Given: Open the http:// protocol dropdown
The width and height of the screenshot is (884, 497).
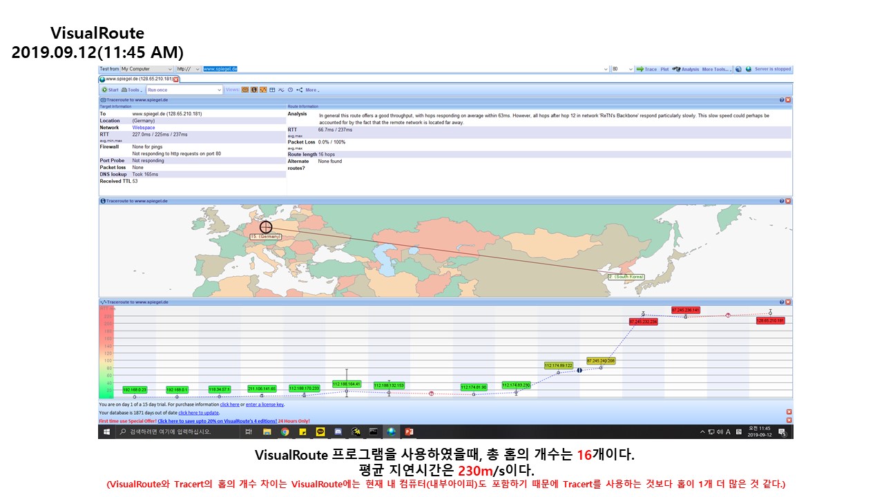Looking at the screenshot, I should point(189,69).
